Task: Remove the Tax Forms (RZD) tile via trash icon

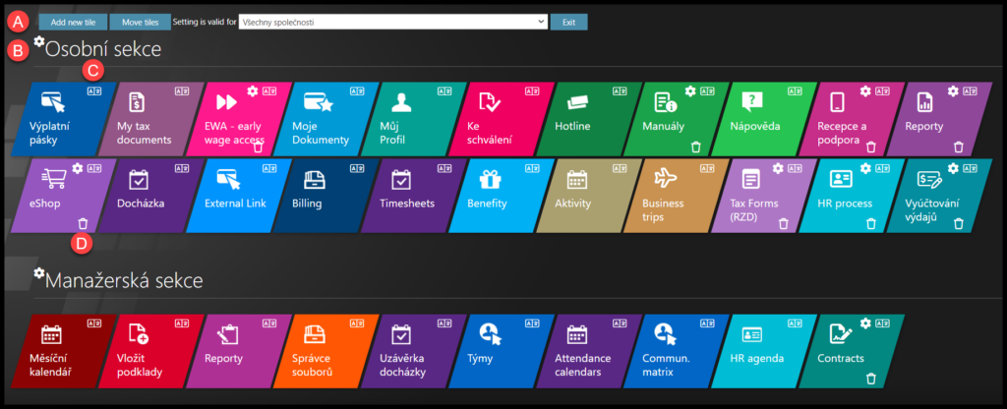Action: pyautogui.click(x=783, y=223)
